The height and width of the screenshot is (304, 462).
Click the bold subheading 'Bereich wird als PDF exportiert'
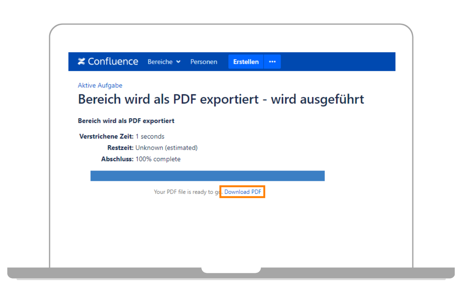coord(126,121)
